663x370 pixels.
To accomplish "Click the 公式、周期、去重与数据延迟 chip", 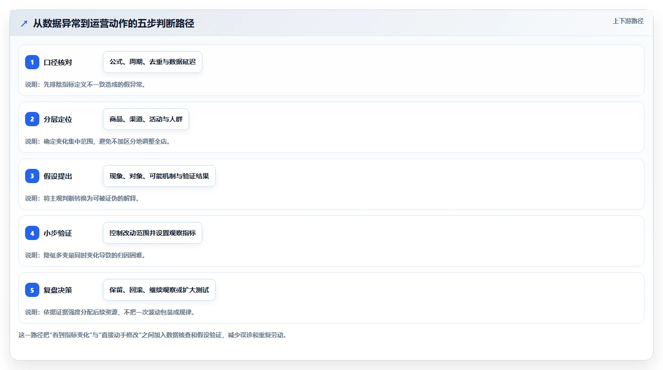I will [x=153, y=62].
